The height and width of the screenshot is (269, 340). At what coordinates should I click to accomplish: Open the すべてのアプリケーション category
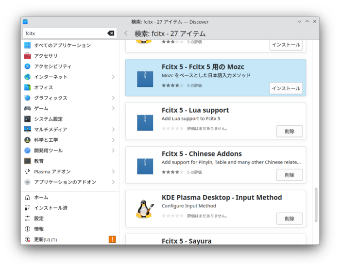70,45
